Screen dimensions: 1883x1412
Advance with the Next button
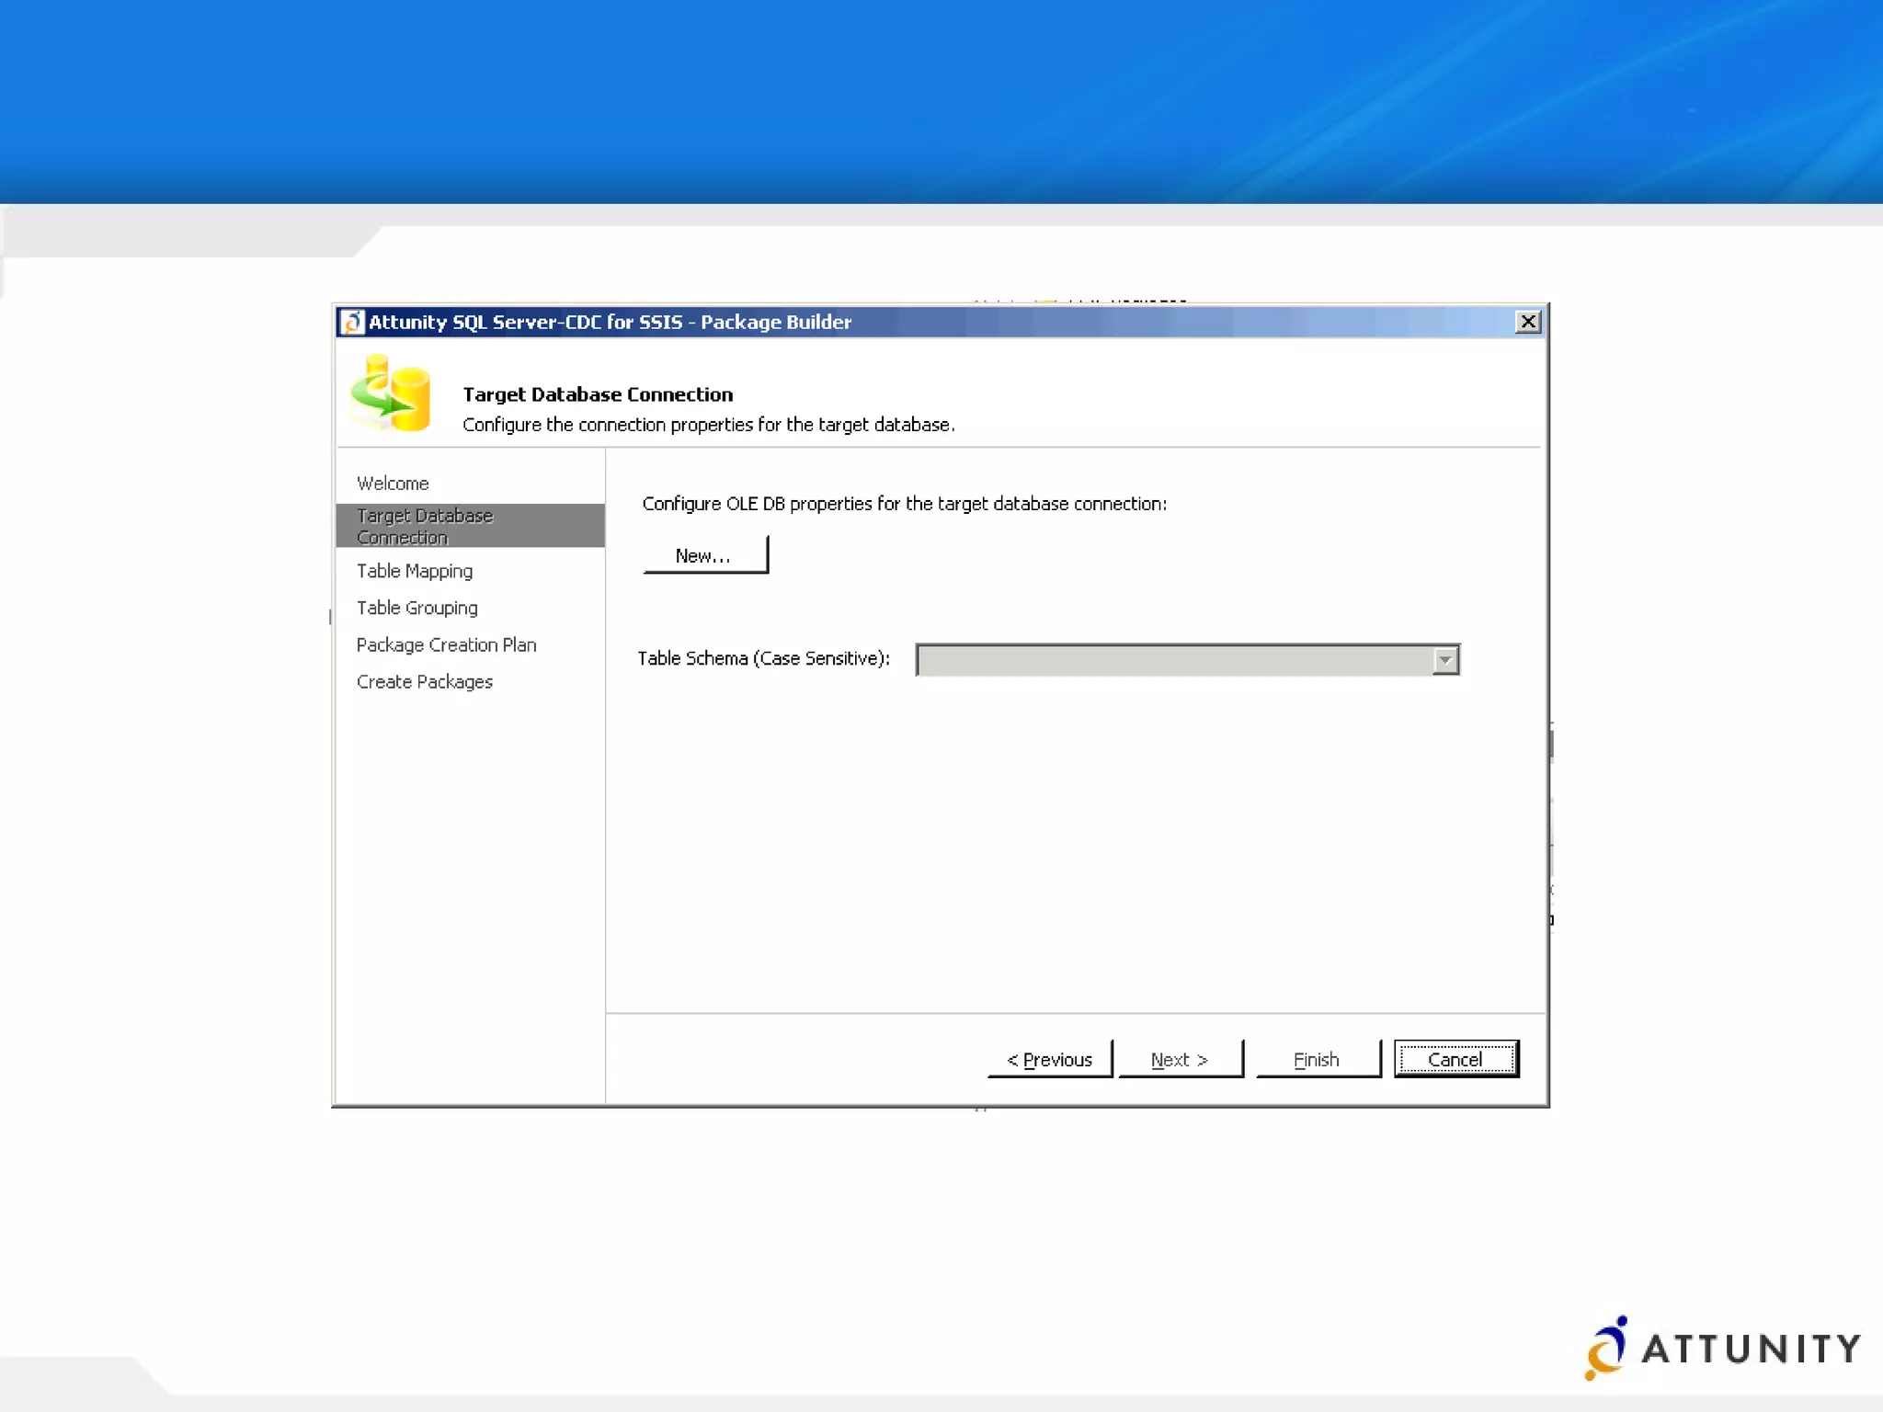click(1181, 1059)
